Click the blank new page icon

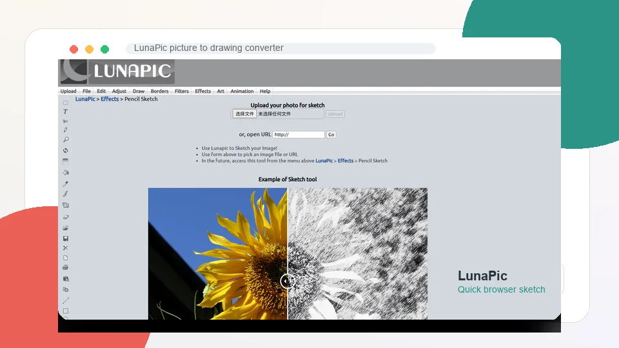pyautogui.click(x=66, y=258)
